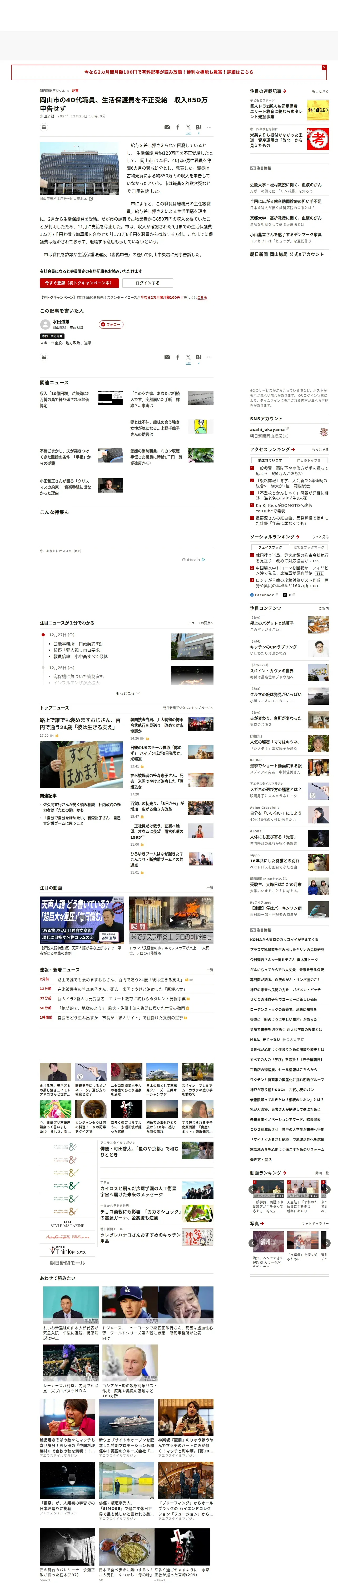Advance to next photo in 写真 carousel

tap(326, 1243)
